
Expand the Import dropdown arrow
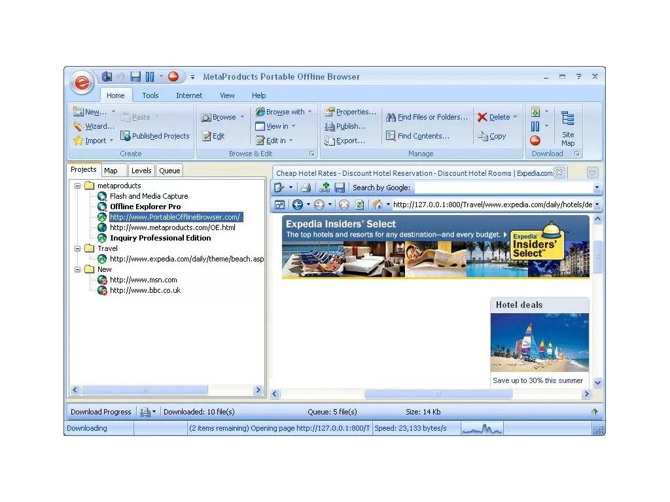(111, 141)
